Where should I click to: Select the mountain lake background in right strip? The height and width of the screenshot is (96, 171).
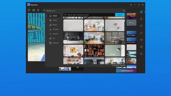131,54
